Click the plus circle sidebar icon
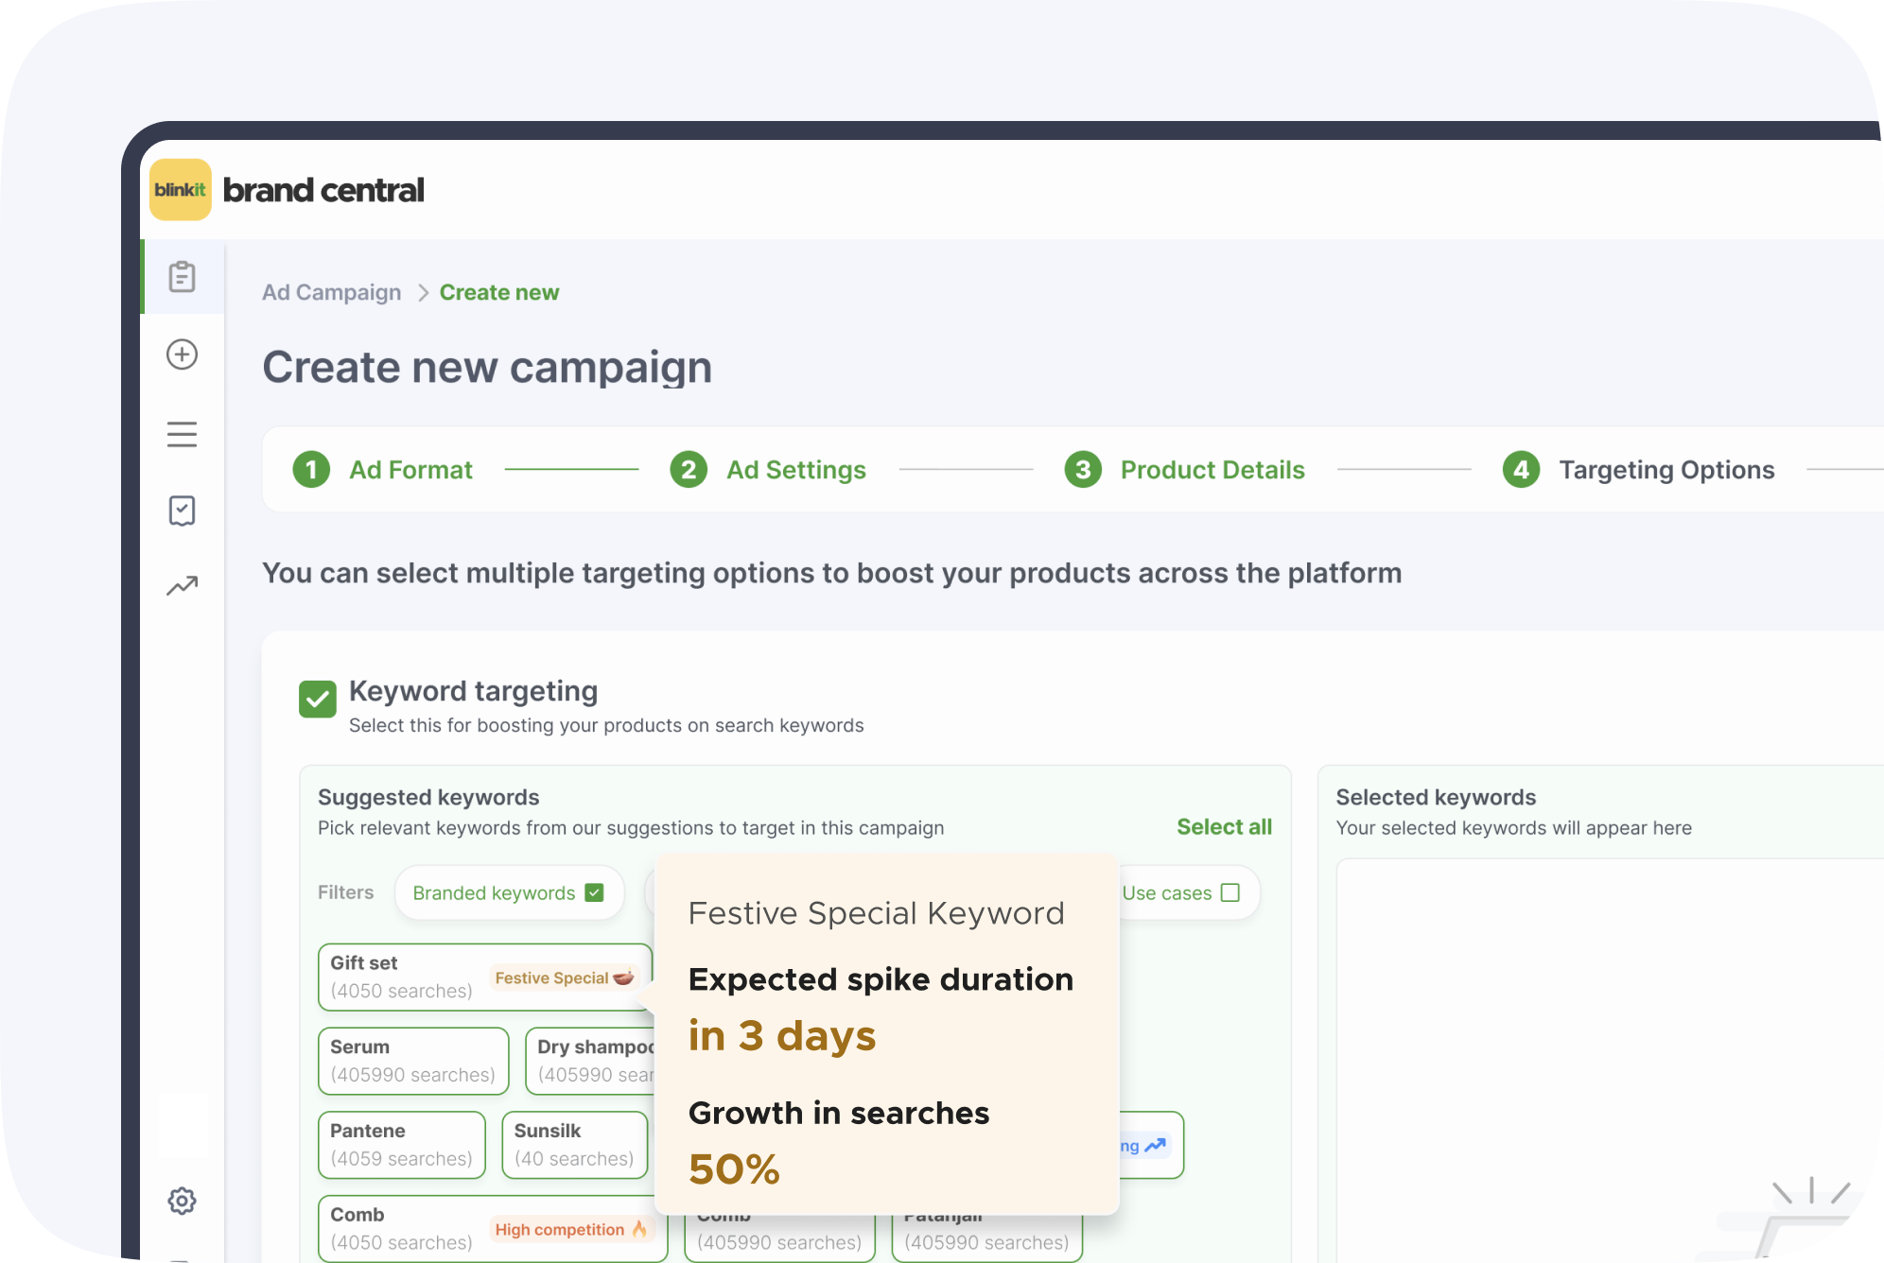Screen dimensions: 1884x1263 pyautogui.click(x=182, y=355)
